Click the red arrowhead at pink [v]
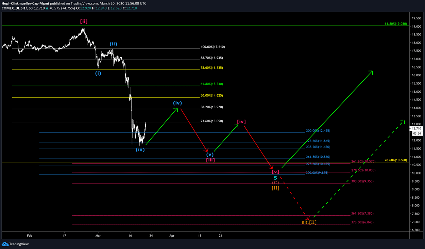This screenshot has width=425, height=249. click(x=272, y=167)
